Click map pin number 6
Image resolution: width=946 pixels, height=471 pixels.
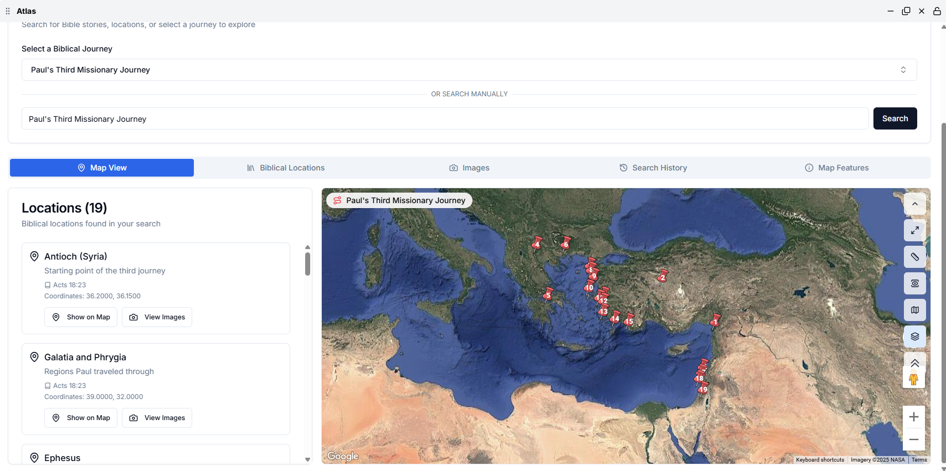[x=565, y=244]
